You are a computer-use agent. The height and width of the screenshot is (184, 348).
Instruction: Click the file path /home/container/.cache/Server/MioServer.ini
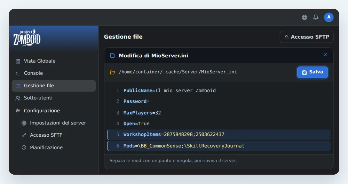tap(178, 72)
